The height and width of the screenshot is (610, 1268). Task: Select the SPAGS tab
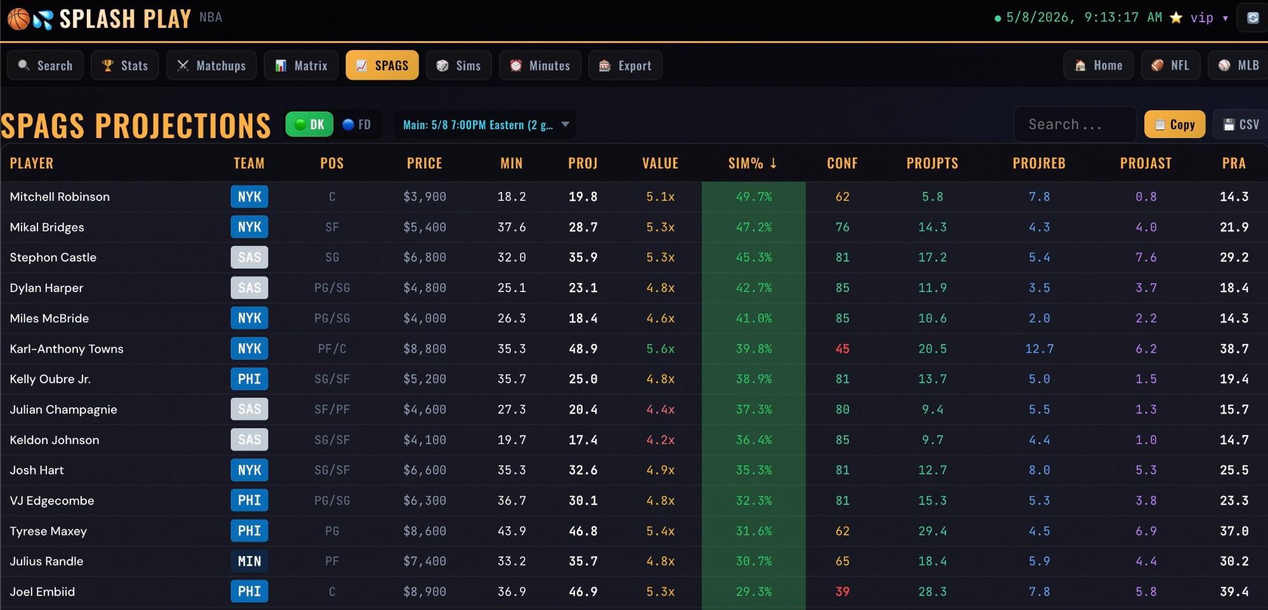pos(382,65)
